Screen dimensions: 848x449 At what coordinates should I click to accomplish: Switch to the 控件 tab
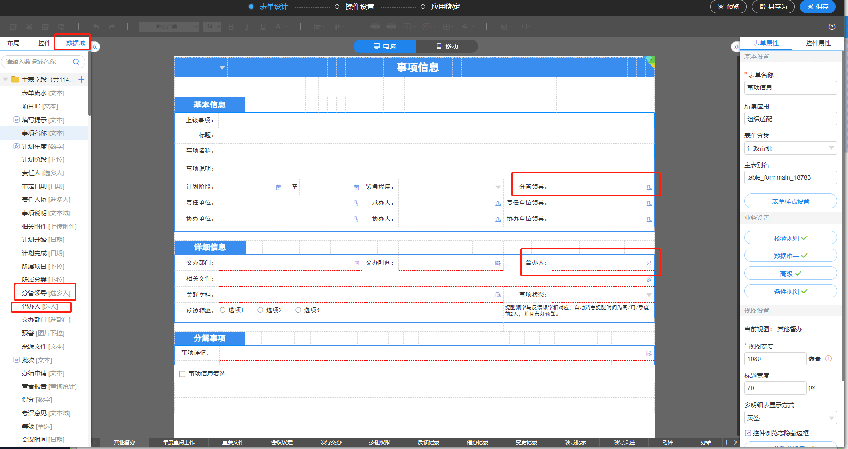pos(44,43)
